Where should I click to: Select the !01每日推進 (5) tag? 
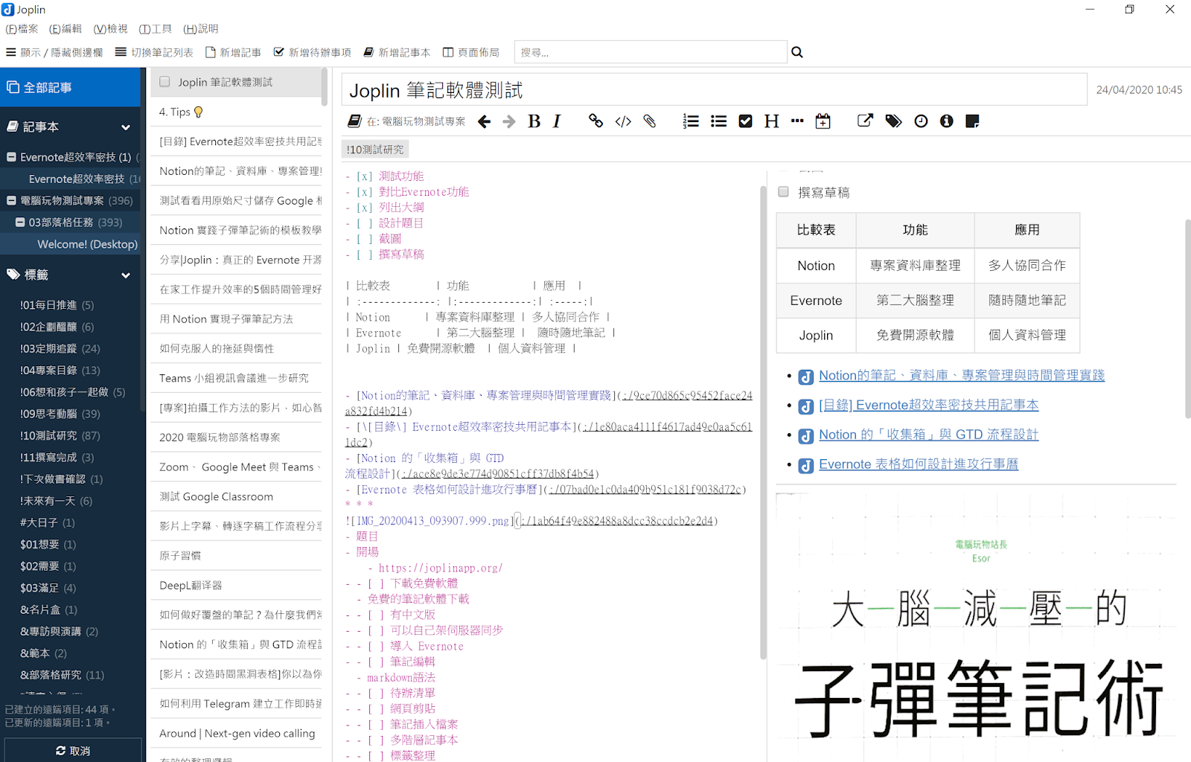click(57, 305)
